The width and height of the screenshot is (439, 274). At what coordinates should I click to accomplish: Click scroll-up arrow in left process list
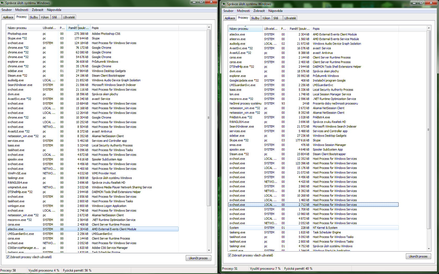(x=209, y=27)
